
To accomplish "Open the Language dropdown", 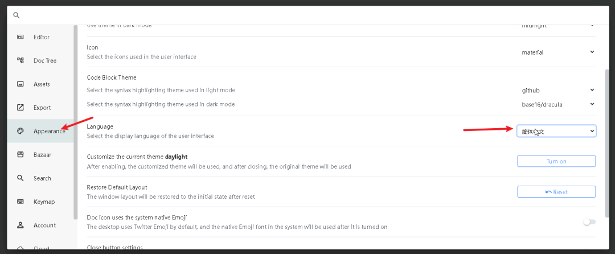I will pyautogui.click(x=556, y=131).
